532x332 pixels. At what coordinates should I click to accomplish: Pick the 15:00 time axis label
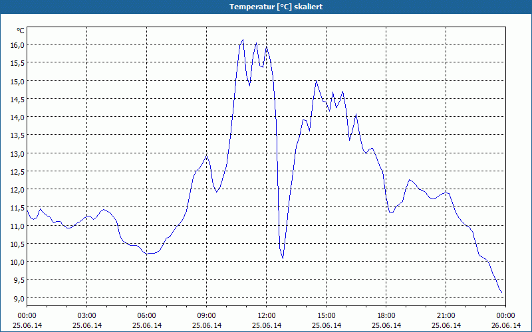[327, 316]
